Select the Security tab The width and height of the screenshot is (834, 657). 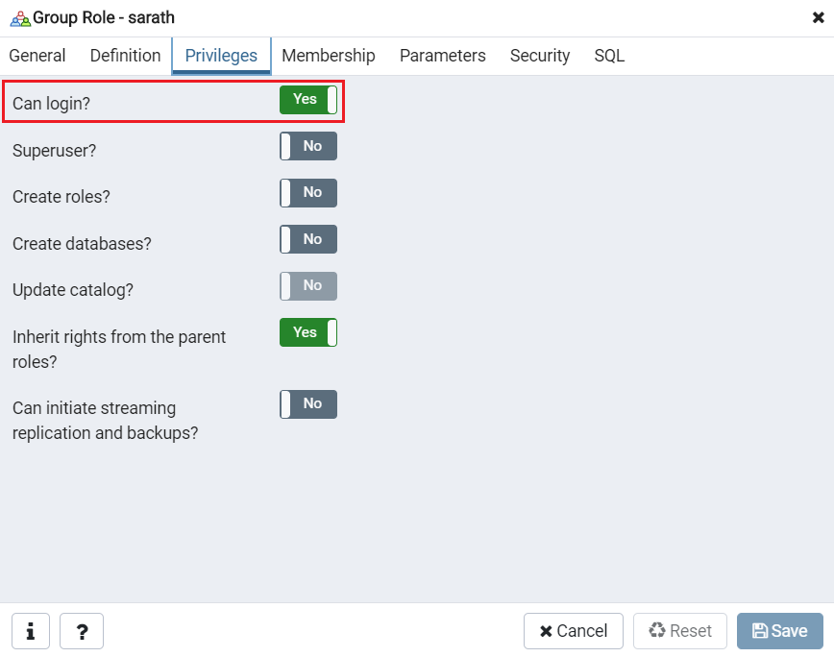[540, 56]
